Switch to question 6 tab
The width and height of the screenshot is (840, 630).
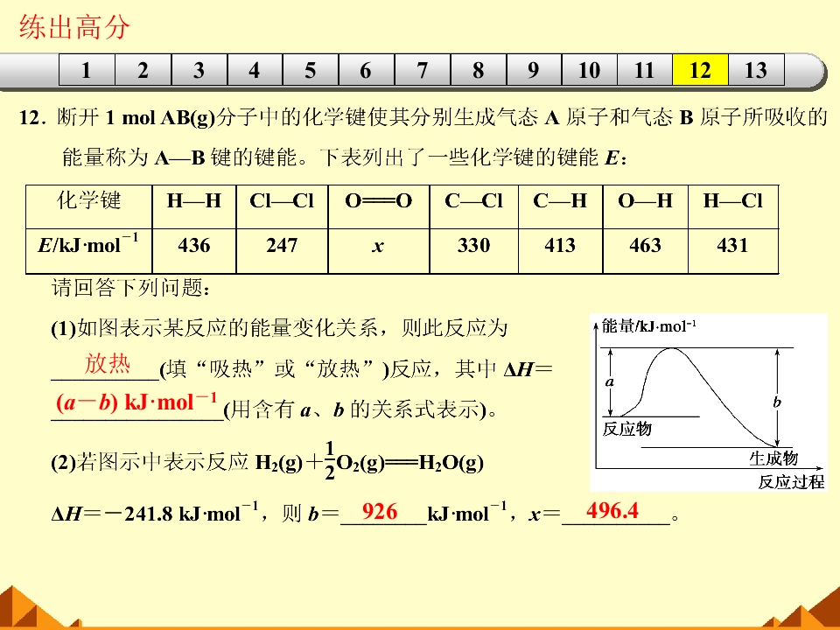(x=367, y=70)
